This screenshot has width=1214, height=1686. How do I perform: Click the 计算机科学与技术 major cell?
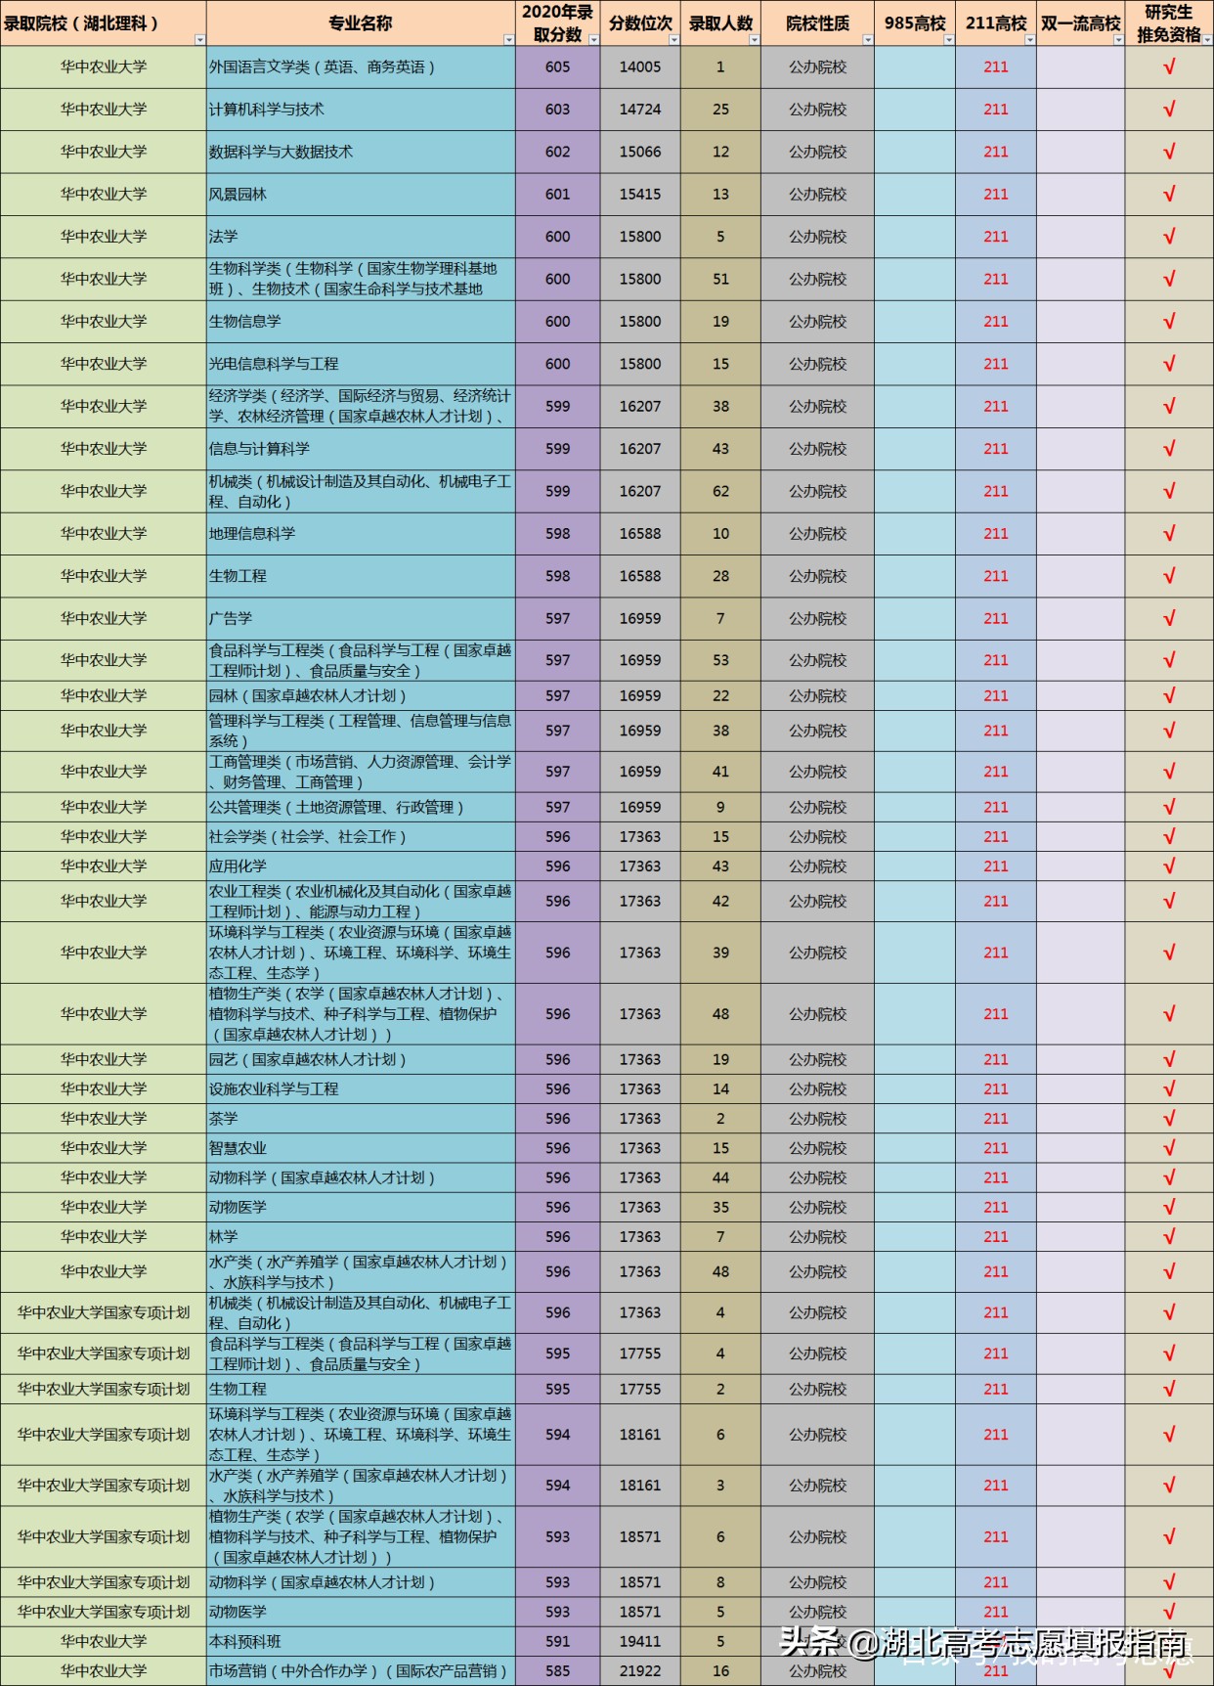[361, 110]
